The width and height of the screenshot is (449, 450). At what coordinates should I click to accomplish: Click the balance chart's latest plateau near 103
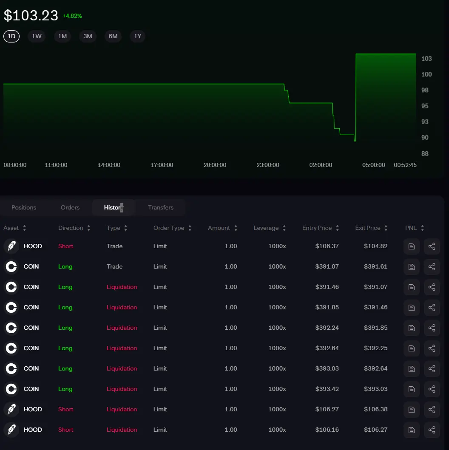[386, 54]
